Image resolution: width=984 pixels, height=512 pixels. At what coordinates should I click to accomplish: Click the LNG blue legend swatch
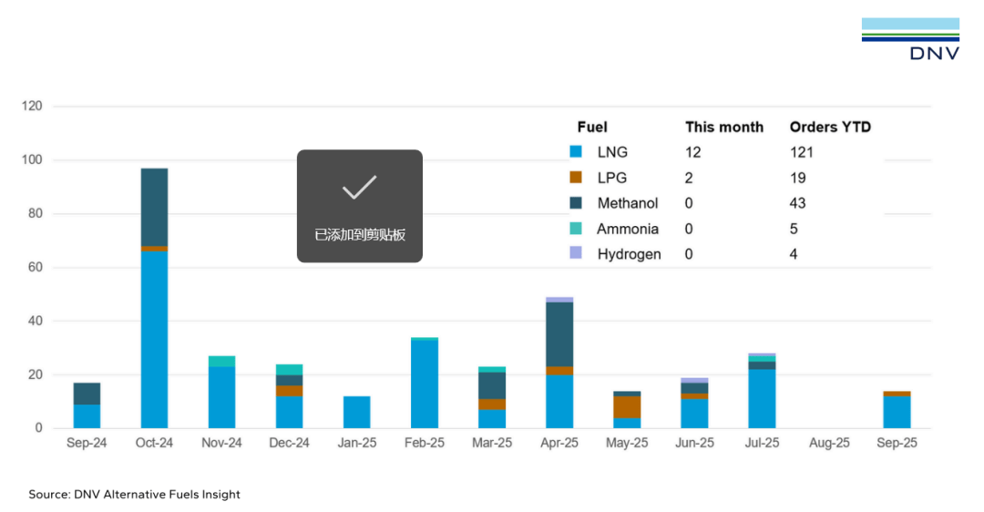575,152
